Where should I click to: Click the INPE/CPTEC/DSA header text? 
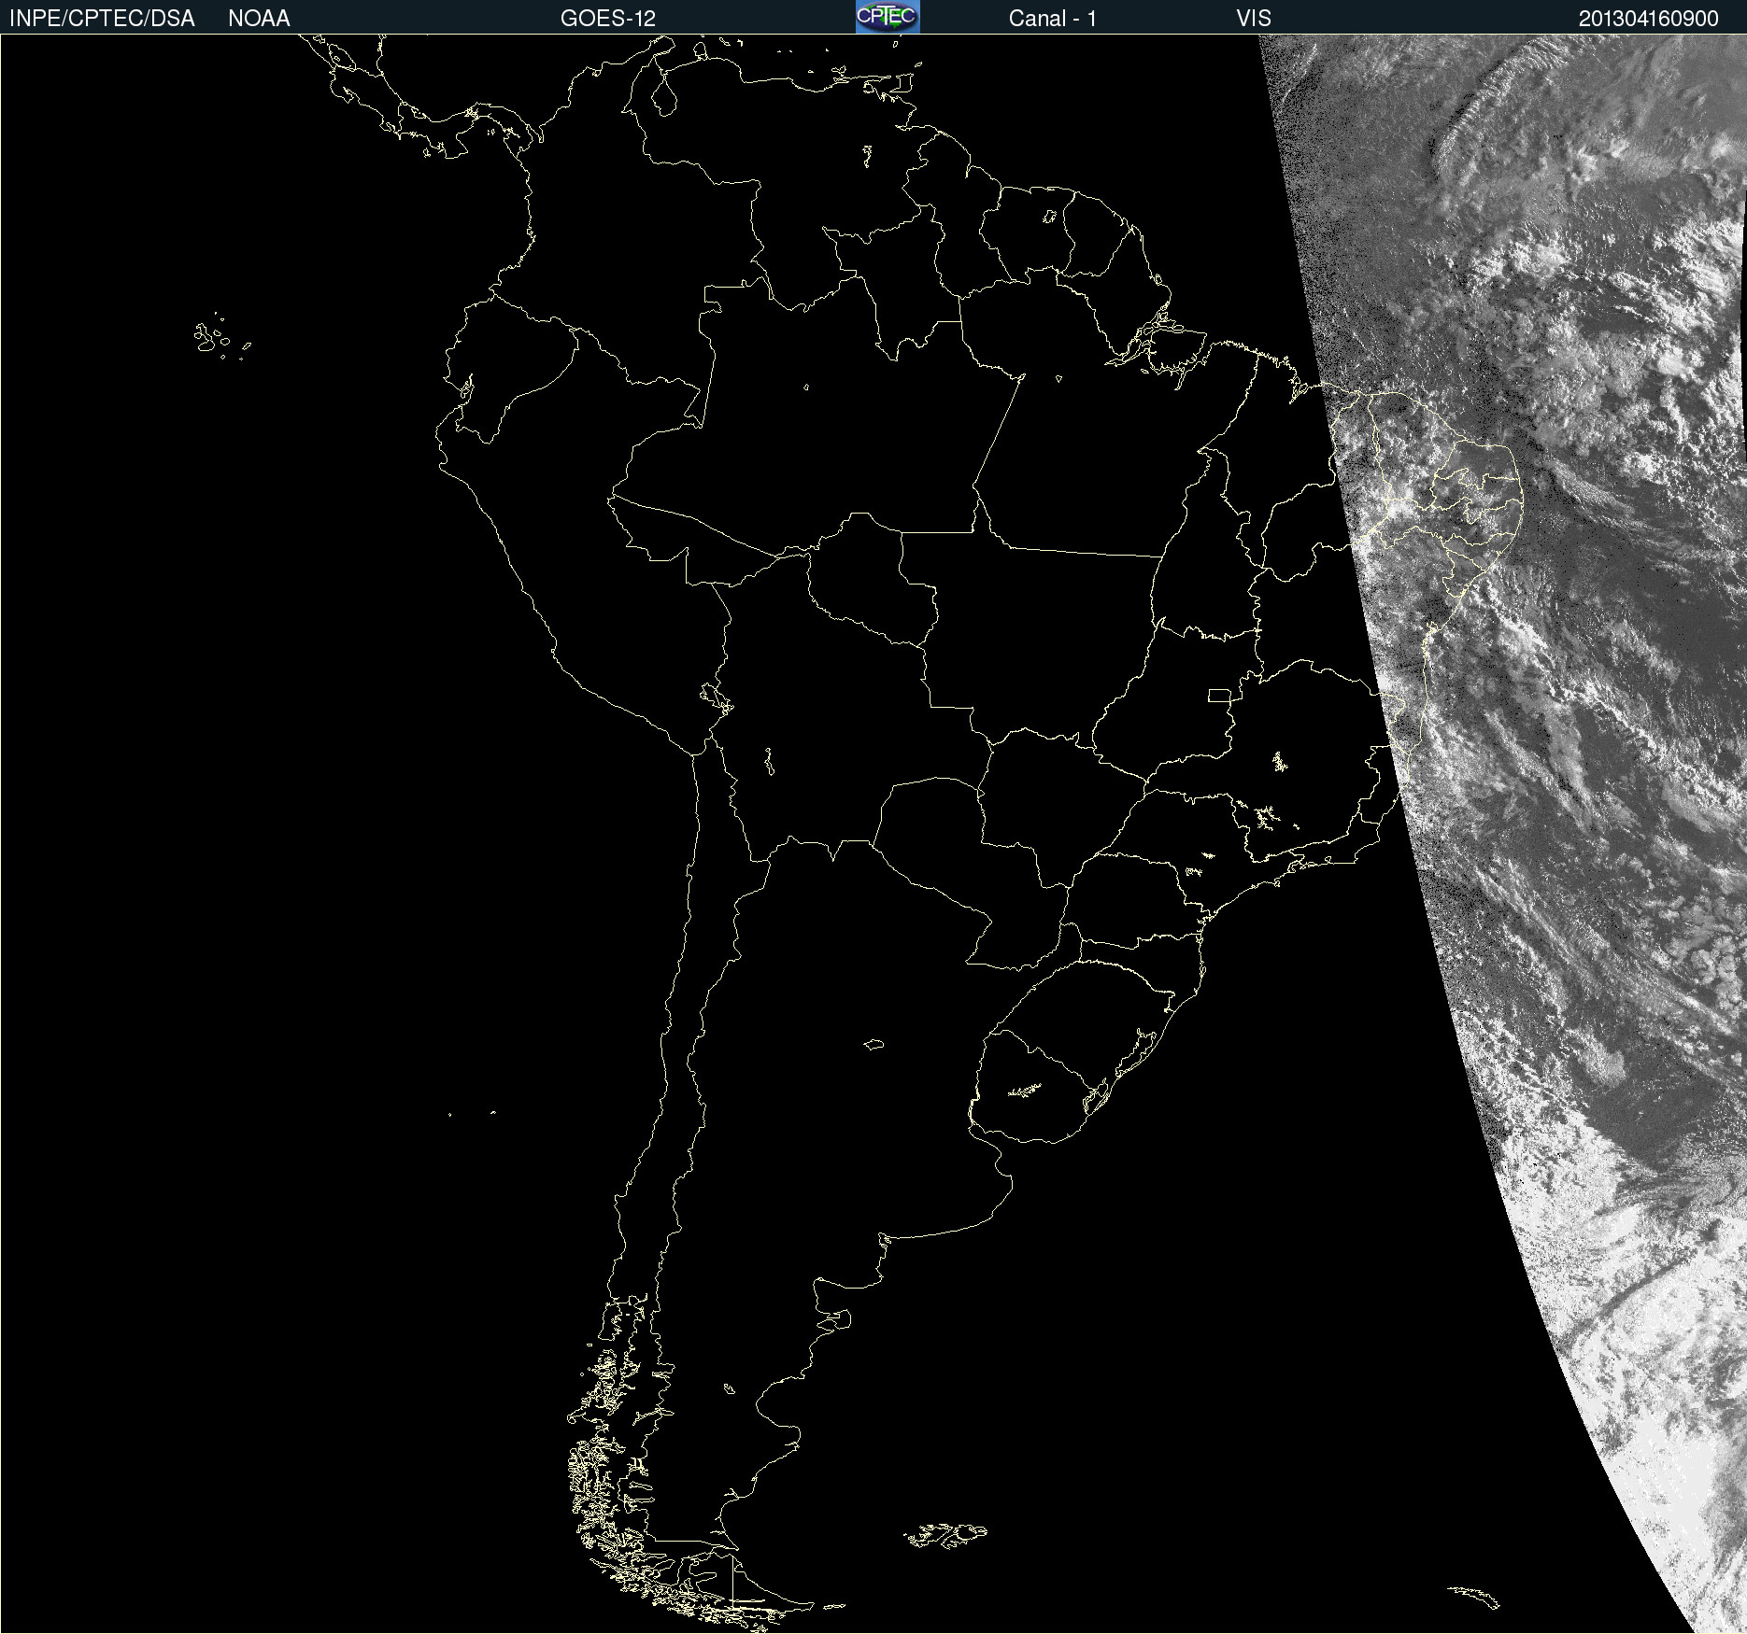(x=102, y=19)
